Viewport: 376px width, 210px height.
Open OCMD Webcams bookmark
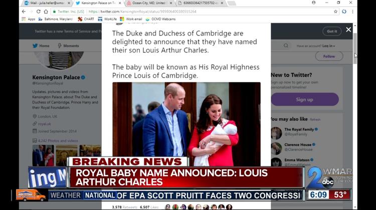[160, 19]
